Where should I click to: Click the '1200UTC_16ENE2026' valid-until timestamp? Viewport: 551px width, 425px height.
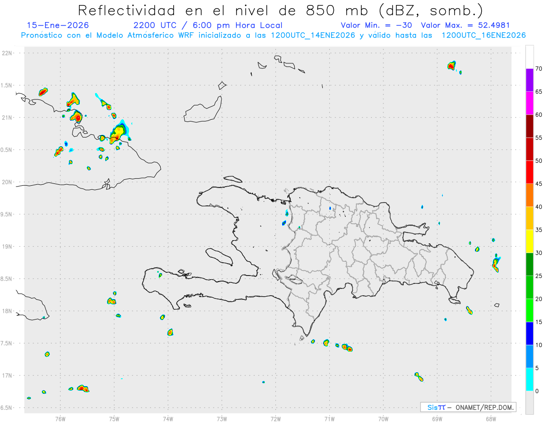click(x=484, y=35)
